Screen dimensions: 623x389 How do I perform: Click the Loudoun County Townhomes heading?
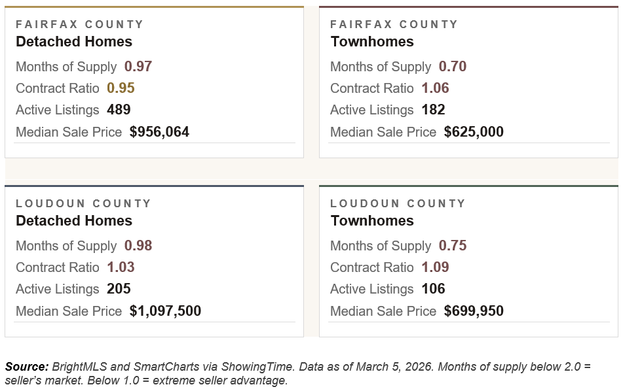tap(372, 221)
